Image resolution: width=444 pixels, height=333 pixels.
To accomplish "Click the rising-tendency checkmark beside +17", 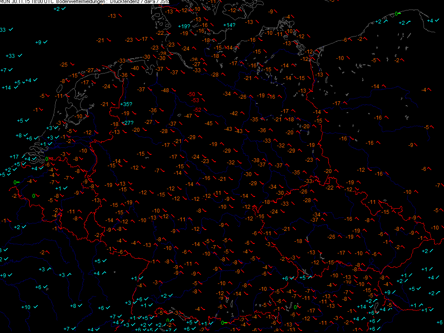I will 23,157.
